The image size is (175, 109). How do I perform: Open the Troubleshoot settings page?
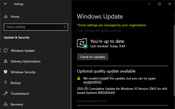coord(20,93)
